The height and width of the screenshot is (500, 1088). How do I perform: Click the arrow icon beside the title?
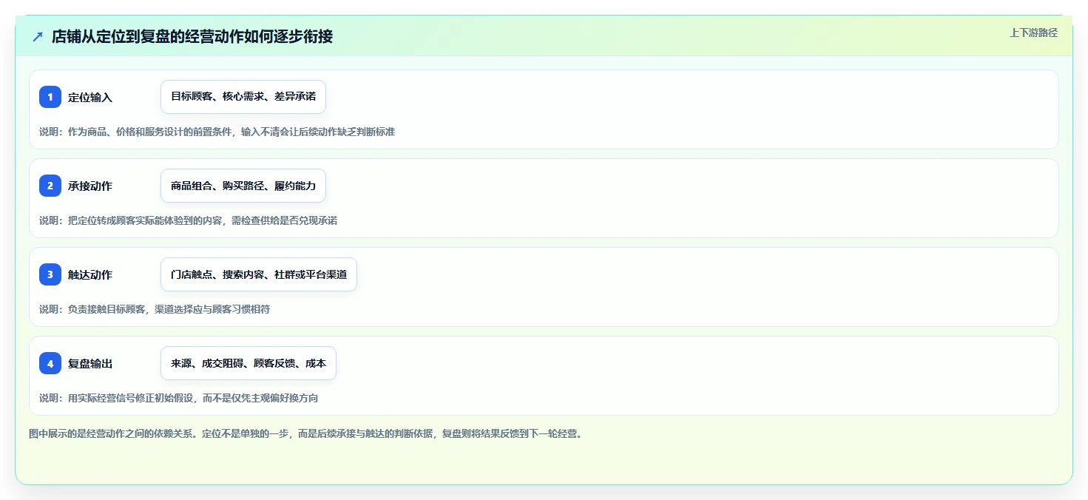coord(38,36)
